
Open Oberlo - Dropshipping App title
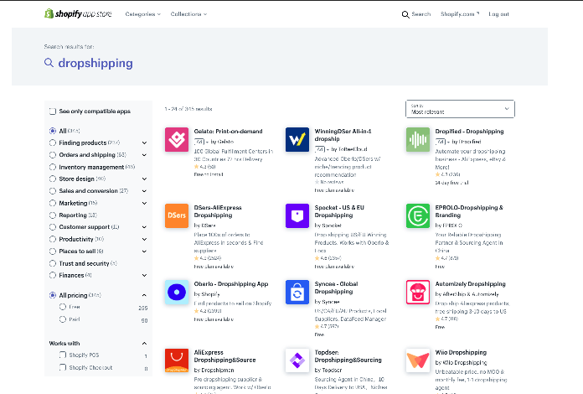pos(231,284)
